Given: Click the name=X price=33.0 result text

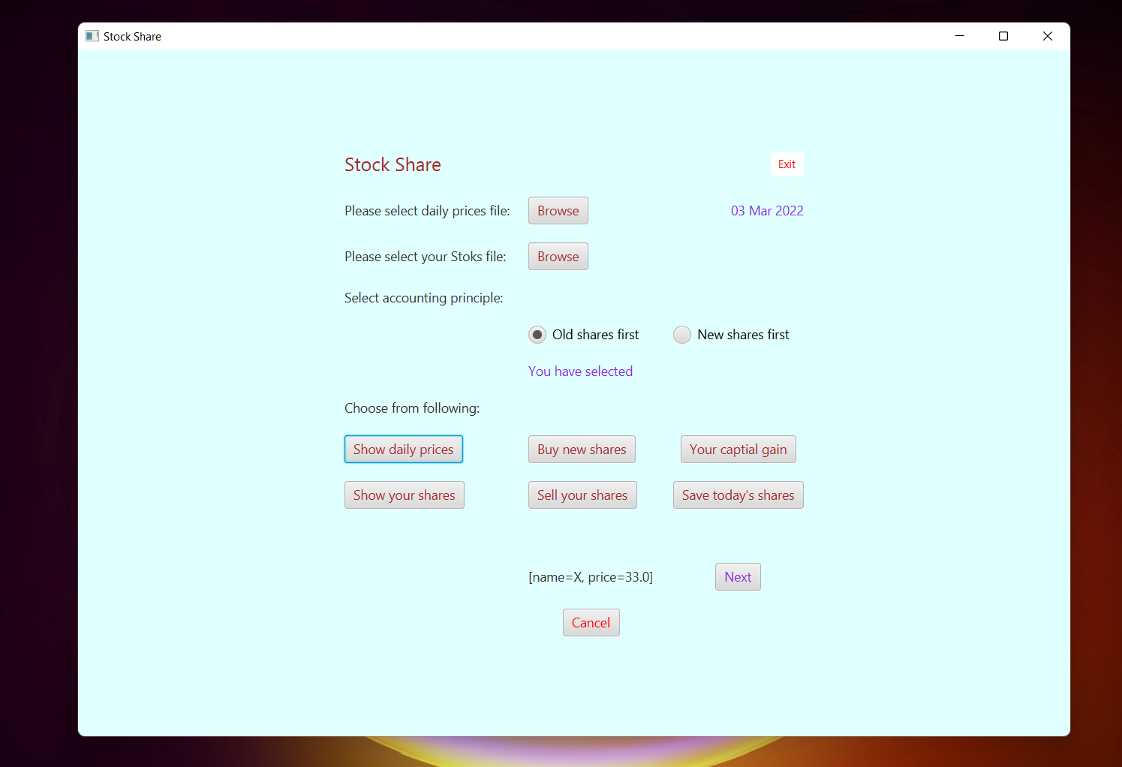Looking at the screenshot, I should (x=591, y=576).
